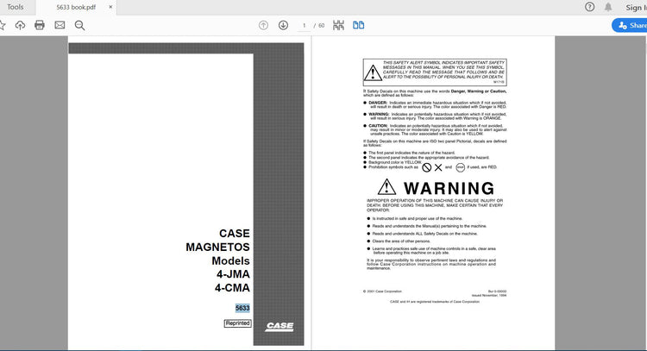
Task: Open the page thumbnails grid view icon
Action: tap(338, 25)
